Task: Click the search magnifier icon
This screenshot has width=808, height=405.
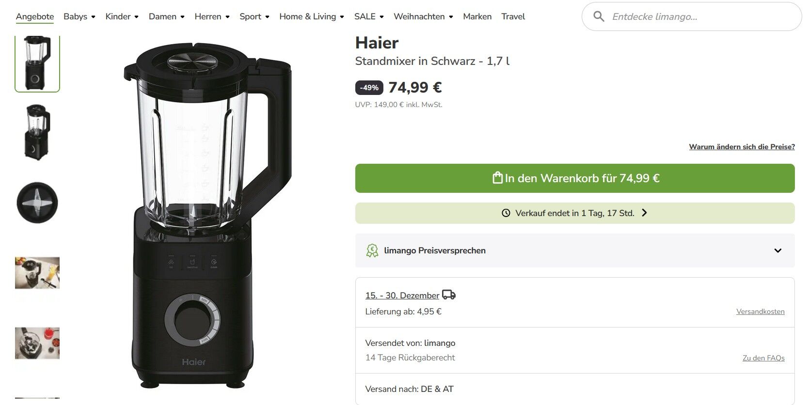Action: click(599, 16)
